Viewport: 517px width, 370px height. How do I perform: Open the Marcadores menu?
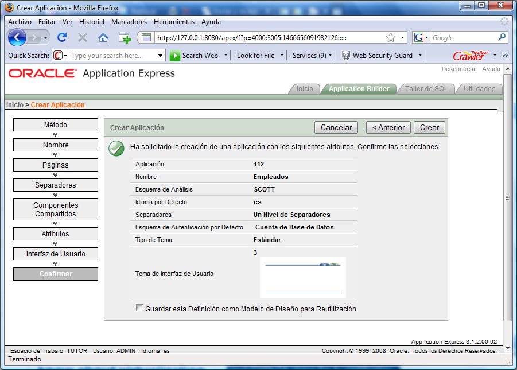(129, 22)
